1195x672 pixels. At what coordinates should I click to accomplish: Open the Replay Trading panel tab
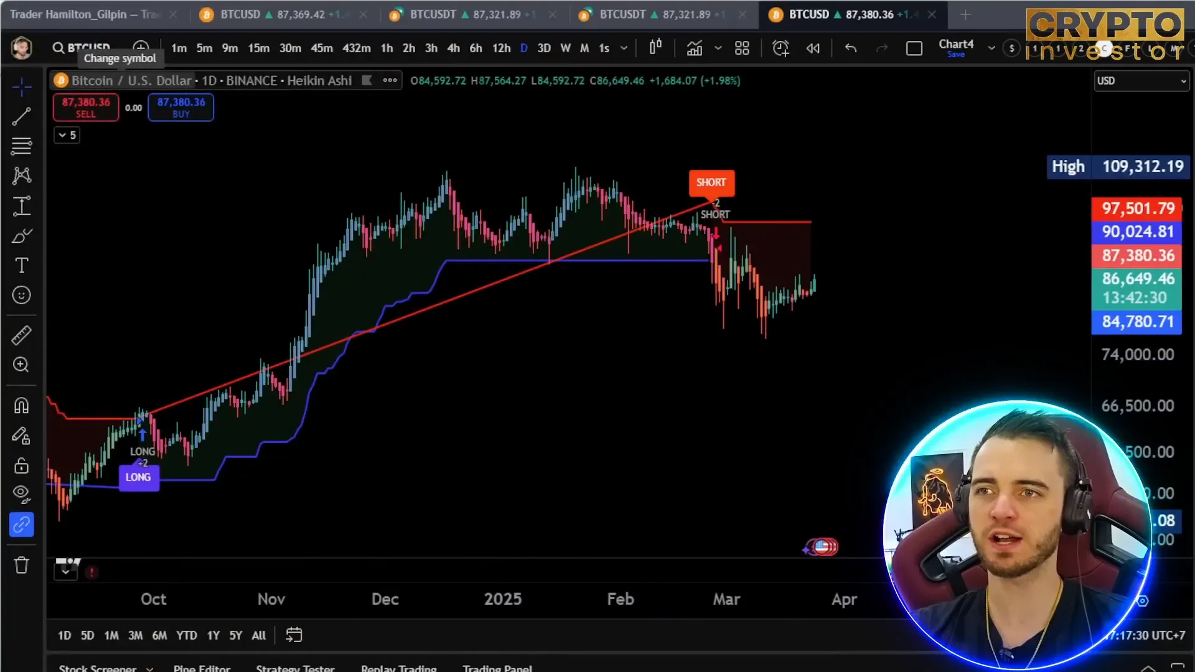399,668
